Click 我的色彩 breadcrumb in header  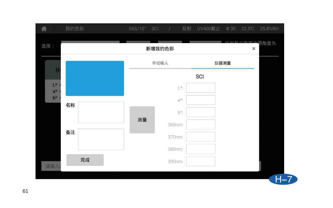(x=75, y=29)
